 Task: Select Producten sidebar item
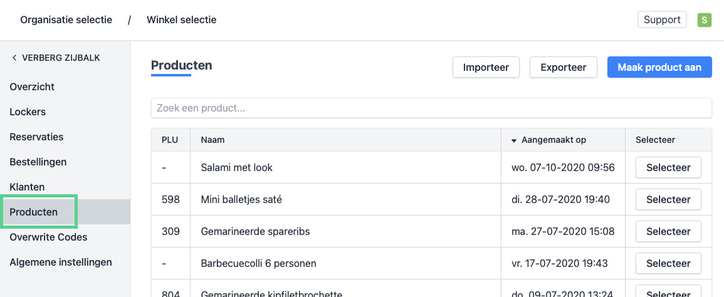pos(34,212)
